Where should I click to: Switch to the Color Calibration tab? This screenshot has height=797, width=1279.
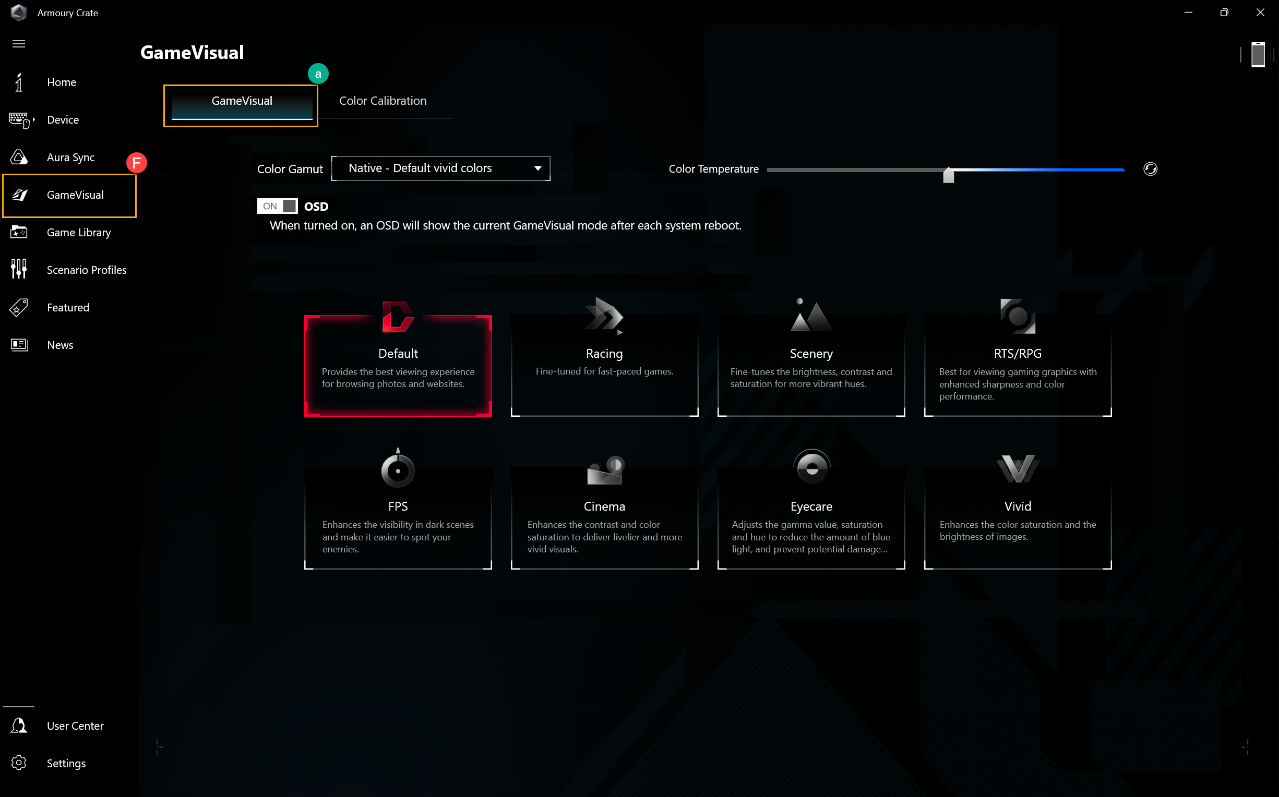(382, 100)
